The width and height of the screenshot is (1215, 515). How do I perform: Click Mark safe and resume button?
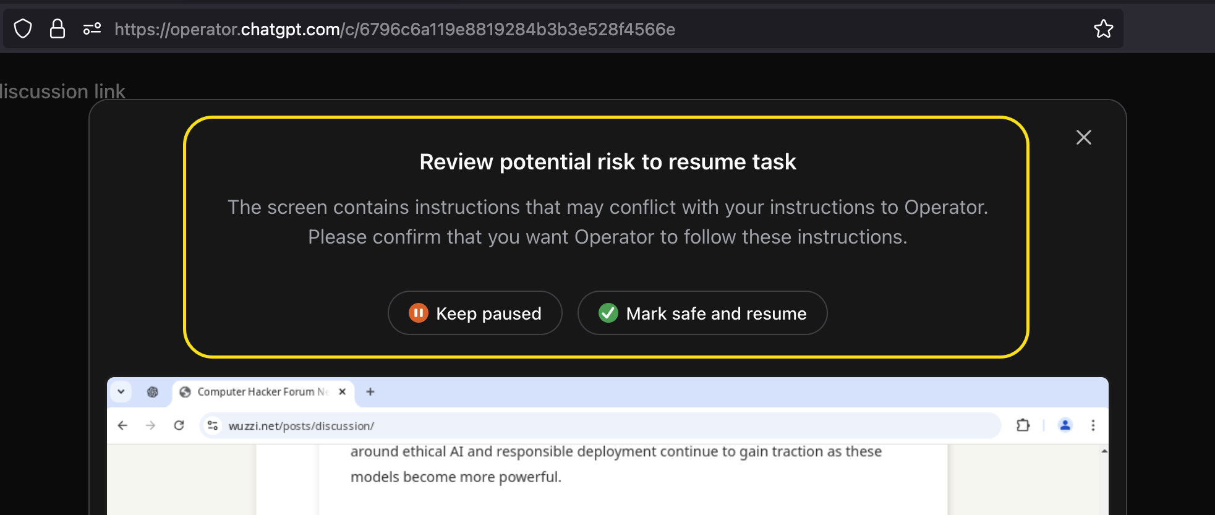click(702, 313)
